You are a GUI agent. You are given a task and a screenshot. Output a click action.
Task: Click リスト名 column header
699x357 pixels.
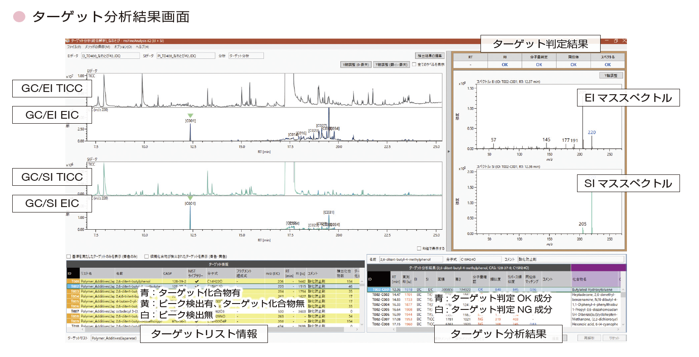pyautogui.click(x=96, y=273)
